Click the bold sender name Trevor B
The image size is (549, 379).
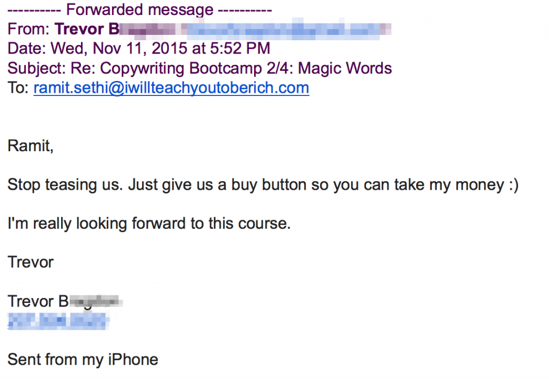click(87, 29)
